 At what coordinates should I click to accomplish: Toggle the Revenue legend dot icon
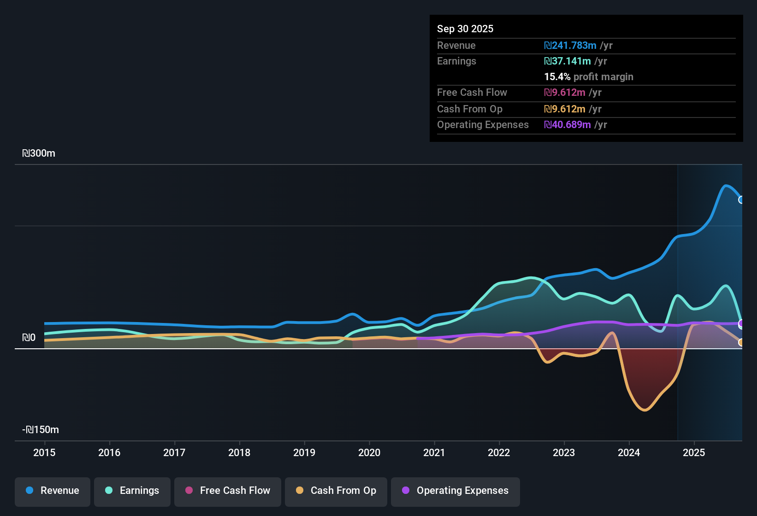point(30,491)
